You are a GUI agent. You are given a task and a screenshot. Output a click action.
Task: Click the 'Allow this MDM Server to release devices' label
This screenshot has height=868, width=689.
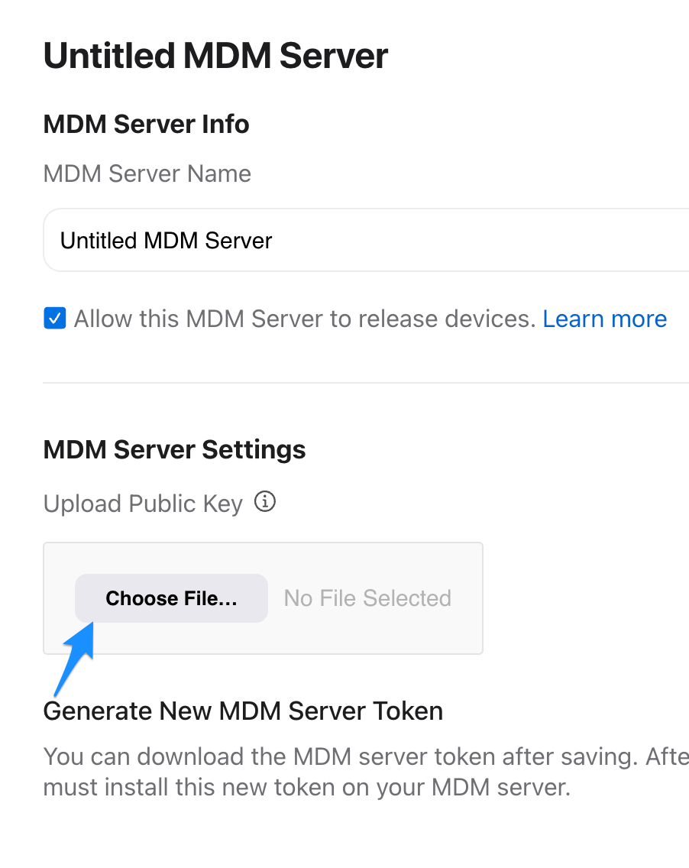coord(305,319)
